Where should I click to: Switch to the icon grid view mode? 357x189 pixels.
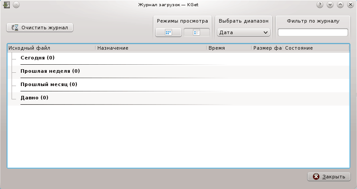click(168, 32)
